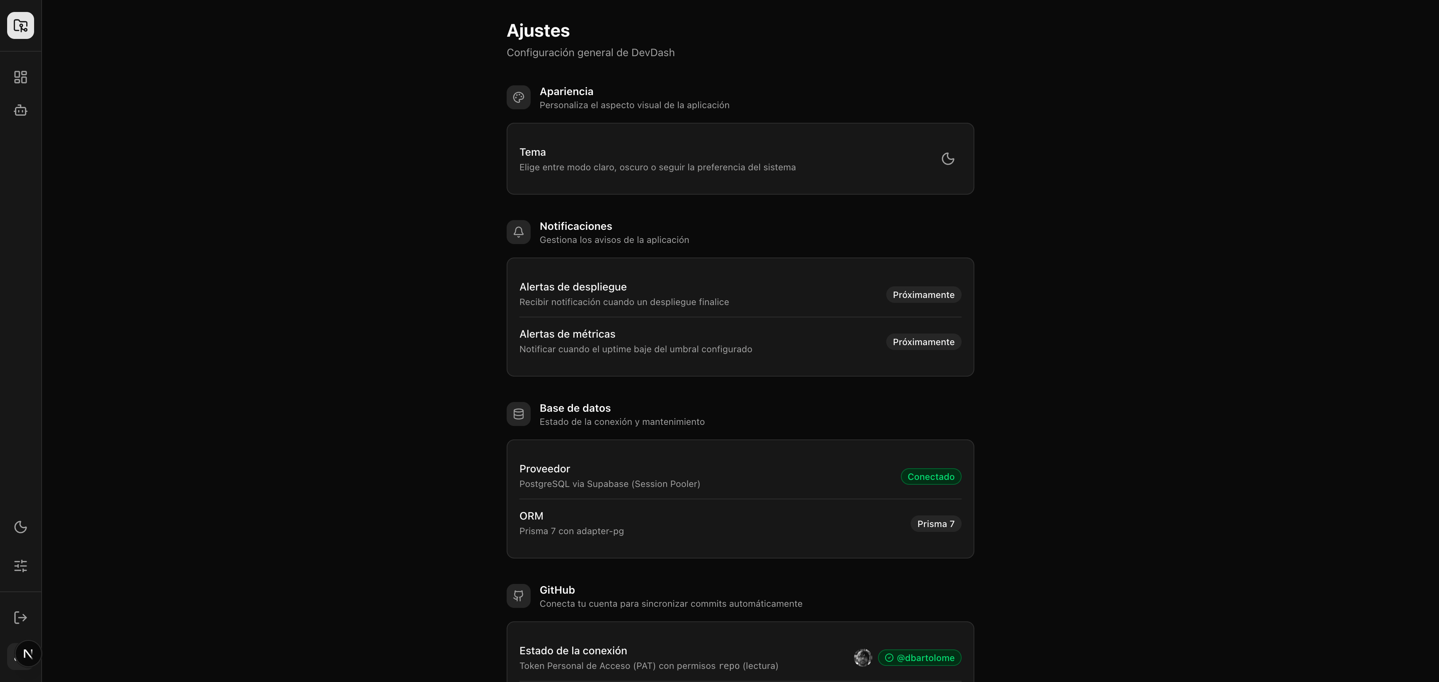Expand the Alertas de métricas Próximamente badge
This screenshot has height=682, width=1439.
923,341
